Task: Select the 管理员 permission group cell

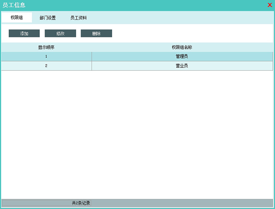Action: coord(182,56)
